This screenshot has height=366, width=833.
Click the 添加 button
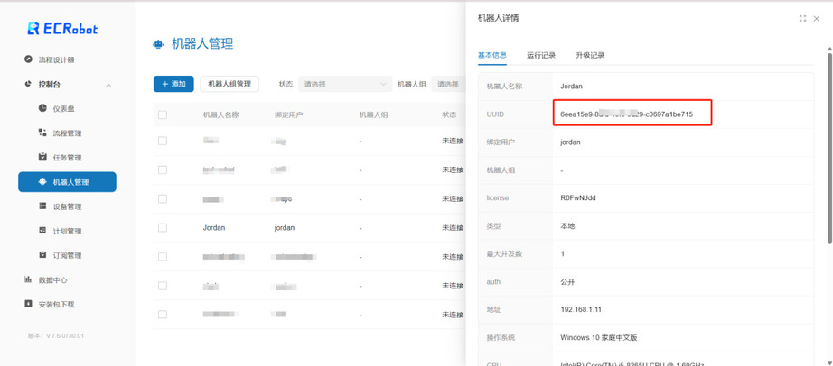(x=173, y=84)
